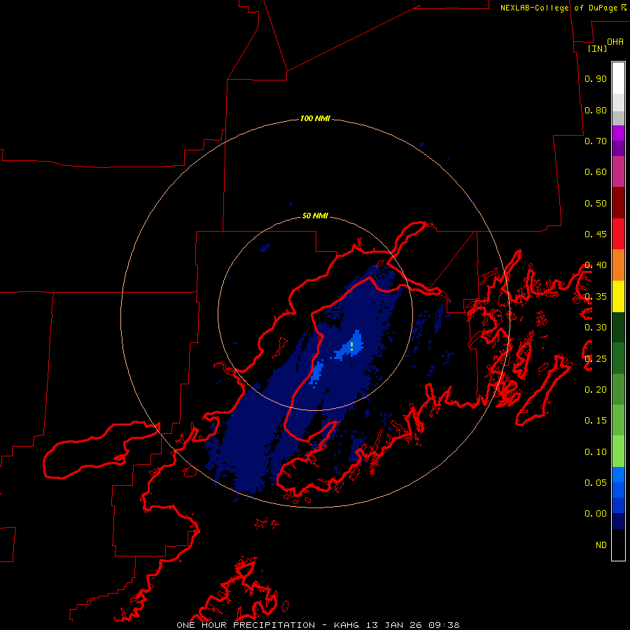Pick the yellow legend swatch
This screenshot has height=630, width=630.
point(618,296)
